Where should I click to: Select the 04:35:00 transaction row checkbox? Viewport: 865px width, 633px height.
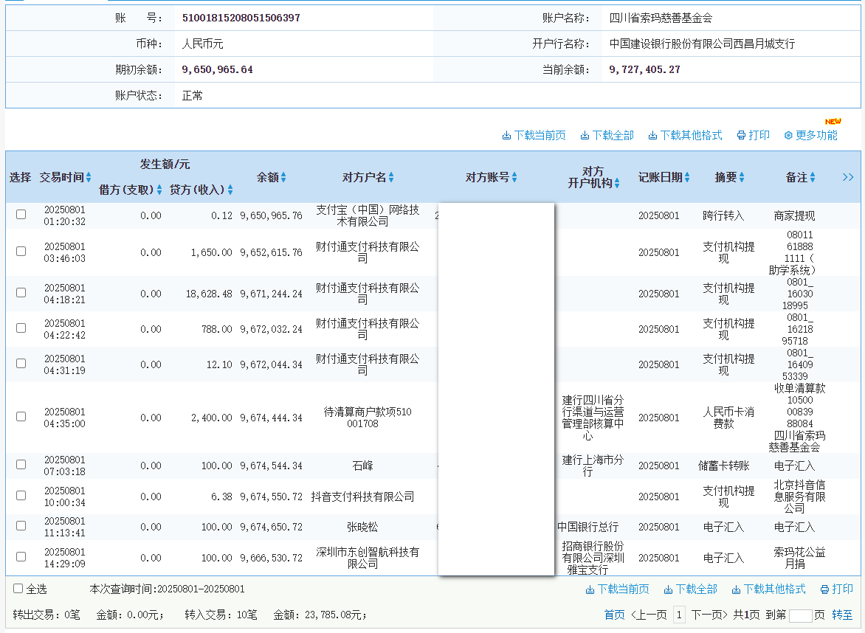[x=21, y=416]
